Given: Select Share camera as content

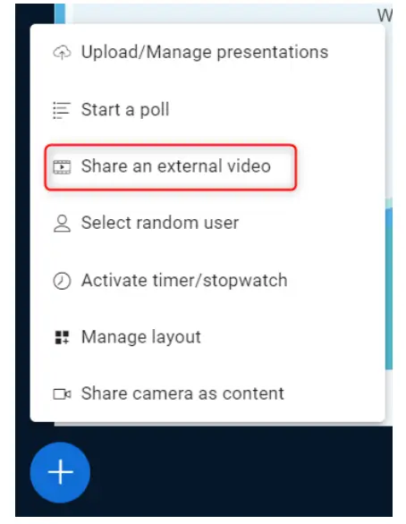Looking at the screenshot, I should point(182,393).
